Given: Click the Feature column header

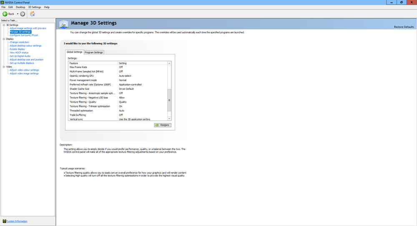Looking at the screenshot, I should tap(93, 63).
